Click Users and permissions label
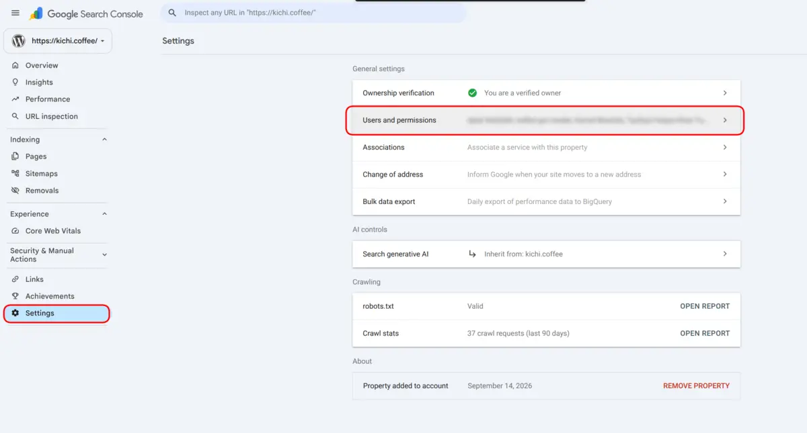The image size is (807, 433). (399, 120)
